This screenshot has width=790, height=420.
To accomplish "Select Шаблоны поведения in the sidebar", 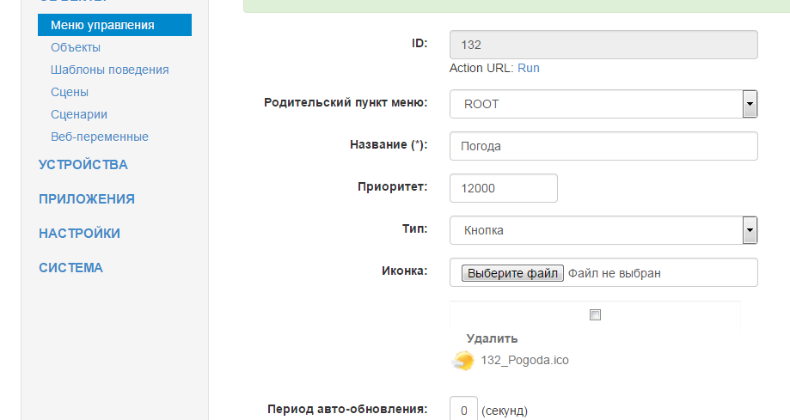I will (109, 70).
